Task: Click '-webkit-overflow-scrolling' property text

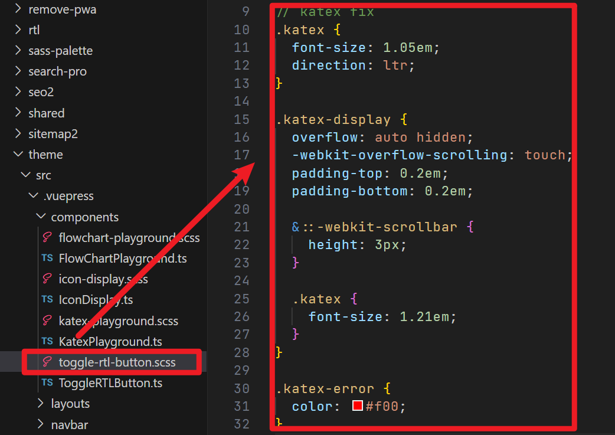Action: pos(400,155)
